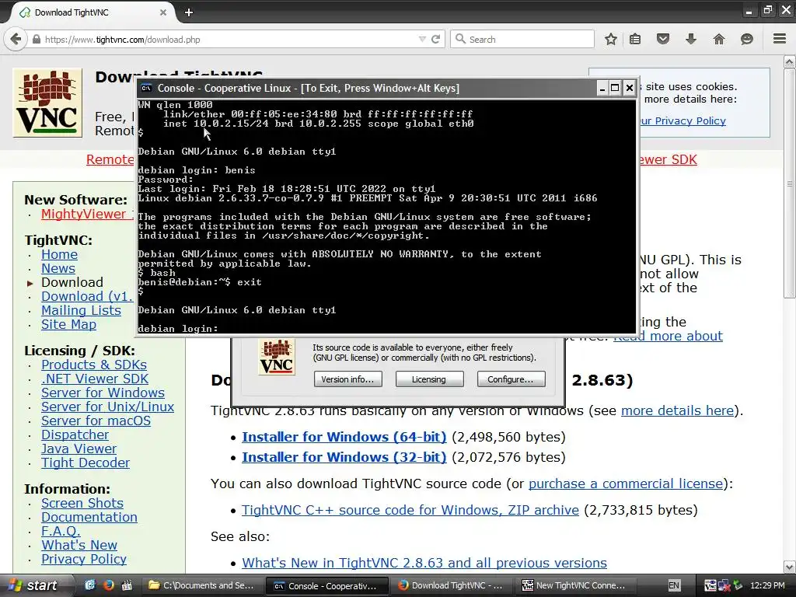This screenshot has width=796, height=597.
Task: Click page scrollbar down arrow
Action: tap(790, 567)
